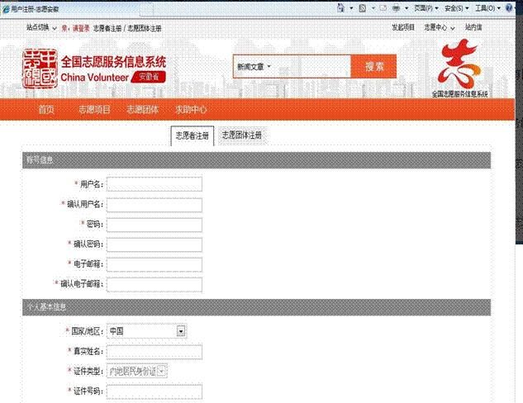
Task: Expand the 站点切换 site switcher
Action: 41,28
